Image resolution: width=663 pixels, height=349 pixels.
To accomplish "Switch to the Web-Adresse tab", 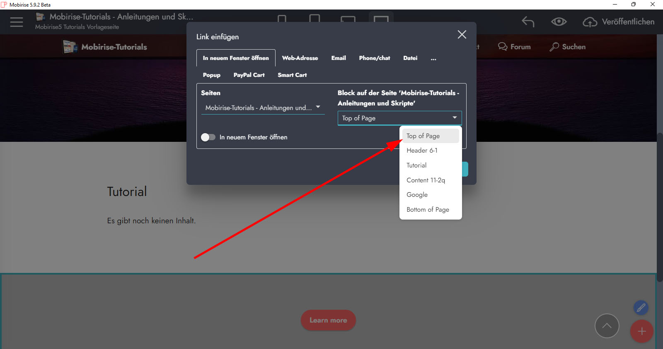I will pyautogui.click(x=300, y=58).
